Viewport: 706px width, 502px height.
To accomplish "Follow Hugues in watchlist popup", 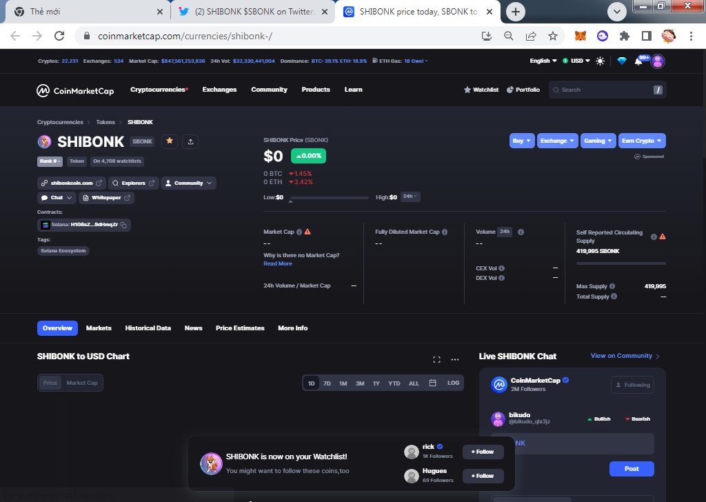I will (x=483, y=476).
